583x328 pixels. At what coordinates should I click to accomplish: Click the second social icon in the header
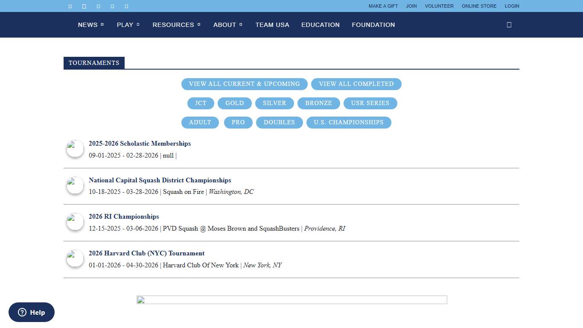tap(84, 6)
